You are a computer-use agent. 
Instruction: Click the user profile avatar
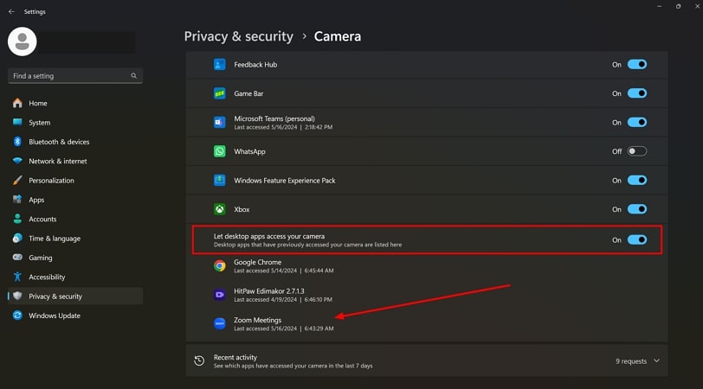pos(22,41)
